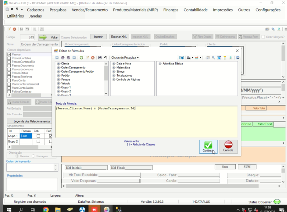Screen dimensions: 287x212
Task: Expand the Aritmética Básica node
Action: (x=160, y=64)
